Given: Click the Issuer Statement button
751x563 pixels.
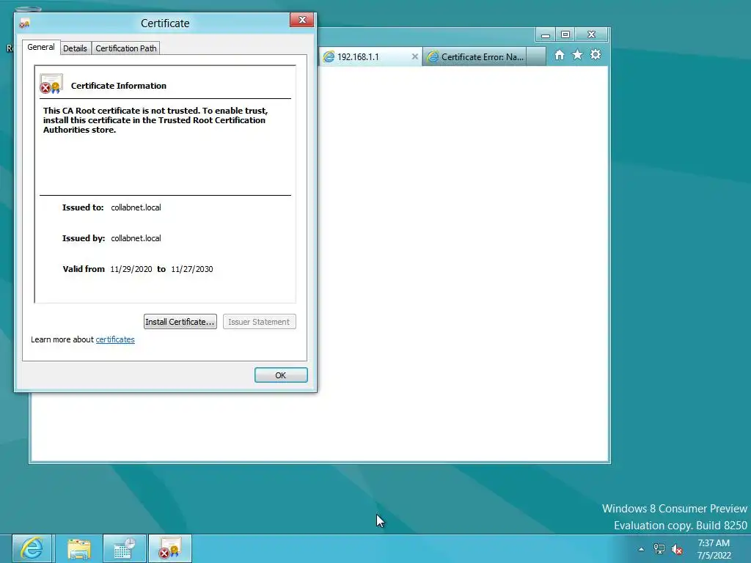Looking at the screenshot, I should [259, 322].
